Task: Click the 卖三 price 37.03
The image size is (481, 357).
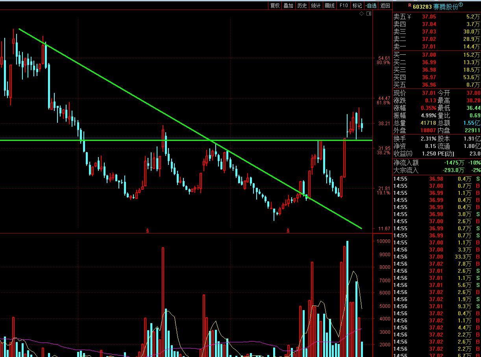Action: click(x=429, y=31)
